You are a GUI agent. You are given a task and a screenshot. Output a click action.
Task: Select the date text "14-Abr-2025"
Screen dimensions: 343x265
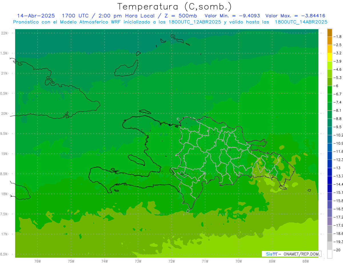tap(36, 16)
